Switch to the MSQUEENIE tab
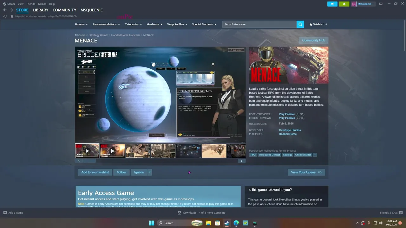 coord(92,10)
